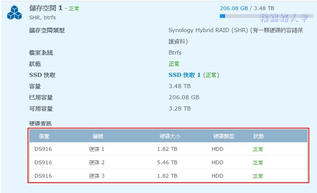Sort by the 硬碟大小 column header
The height and width of the screenshot is (193, 317).
pos(170,136)
